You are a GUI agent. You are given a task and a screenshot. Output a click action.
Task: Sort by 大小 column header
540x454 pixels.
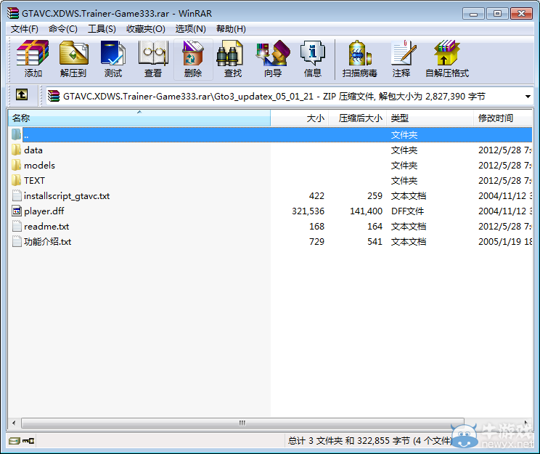300,118
